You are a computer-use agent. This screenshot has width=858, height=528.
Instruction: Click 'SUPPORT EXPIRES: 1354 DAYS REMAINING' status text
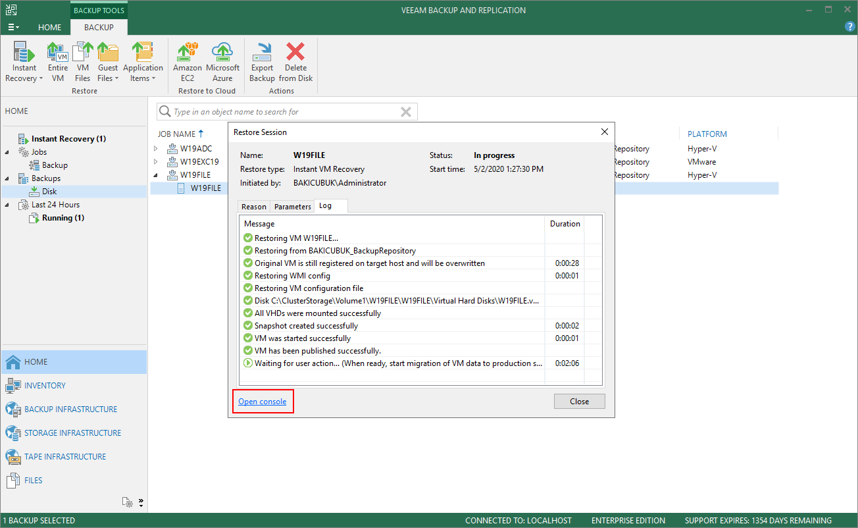758,521
